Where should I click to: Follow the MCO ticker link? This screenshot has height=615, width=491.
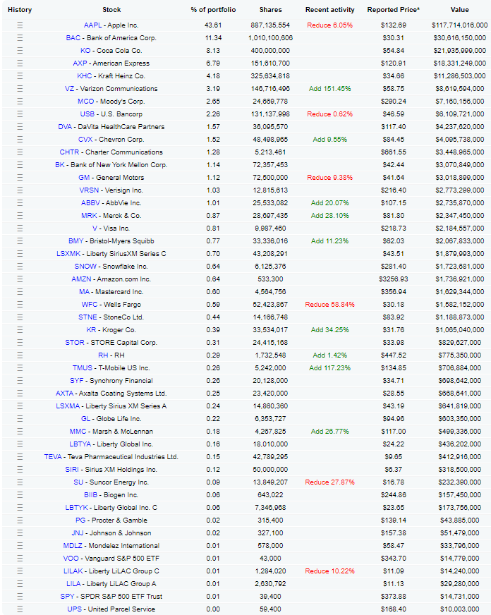pyautogui.click(x=86, y=101)
